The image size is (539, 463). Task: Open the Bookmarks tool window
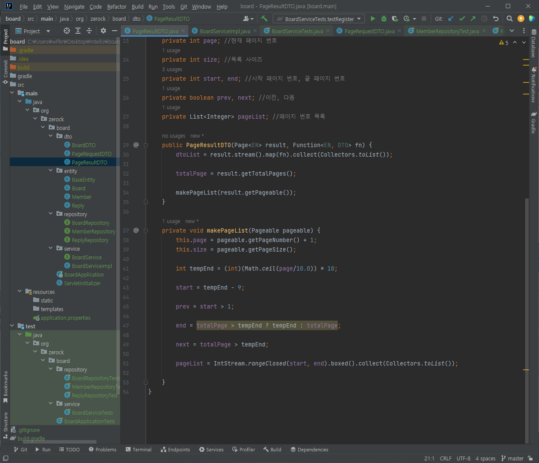pos(5,387)
